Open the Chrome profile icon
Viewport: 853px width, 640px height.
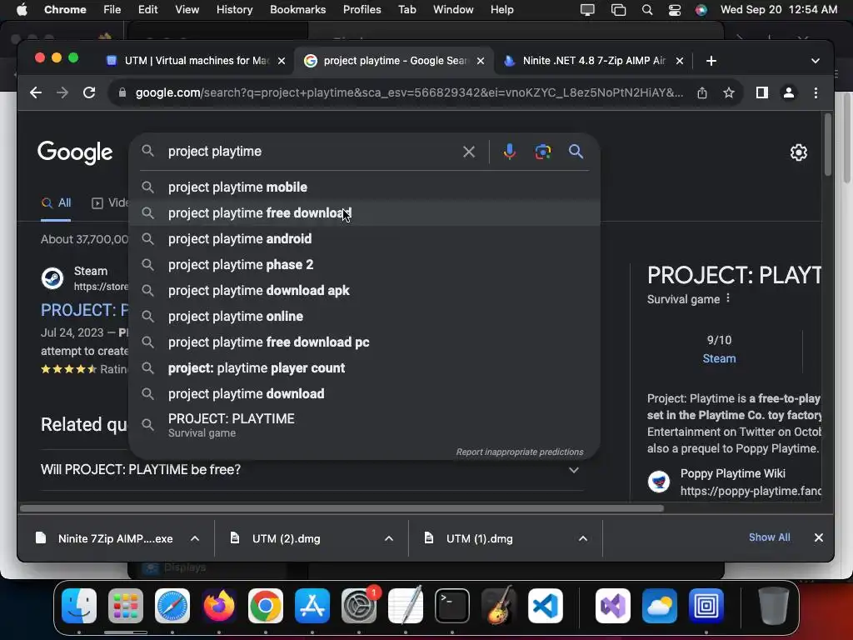click(788, 92)
